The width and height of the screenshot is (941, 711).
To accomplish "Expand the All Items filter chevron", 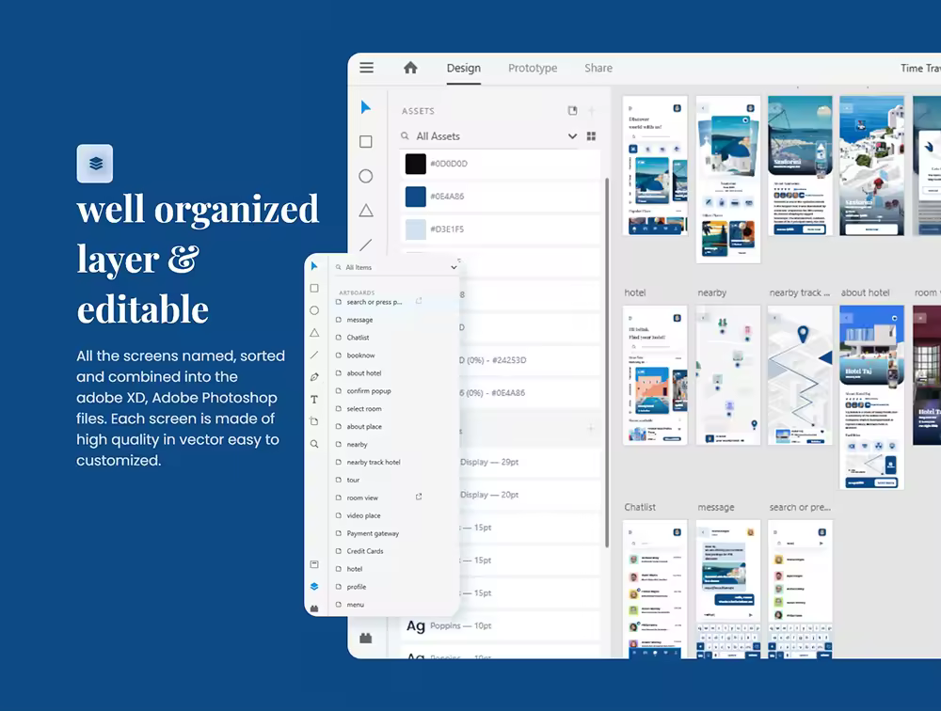I will point(454,268).
